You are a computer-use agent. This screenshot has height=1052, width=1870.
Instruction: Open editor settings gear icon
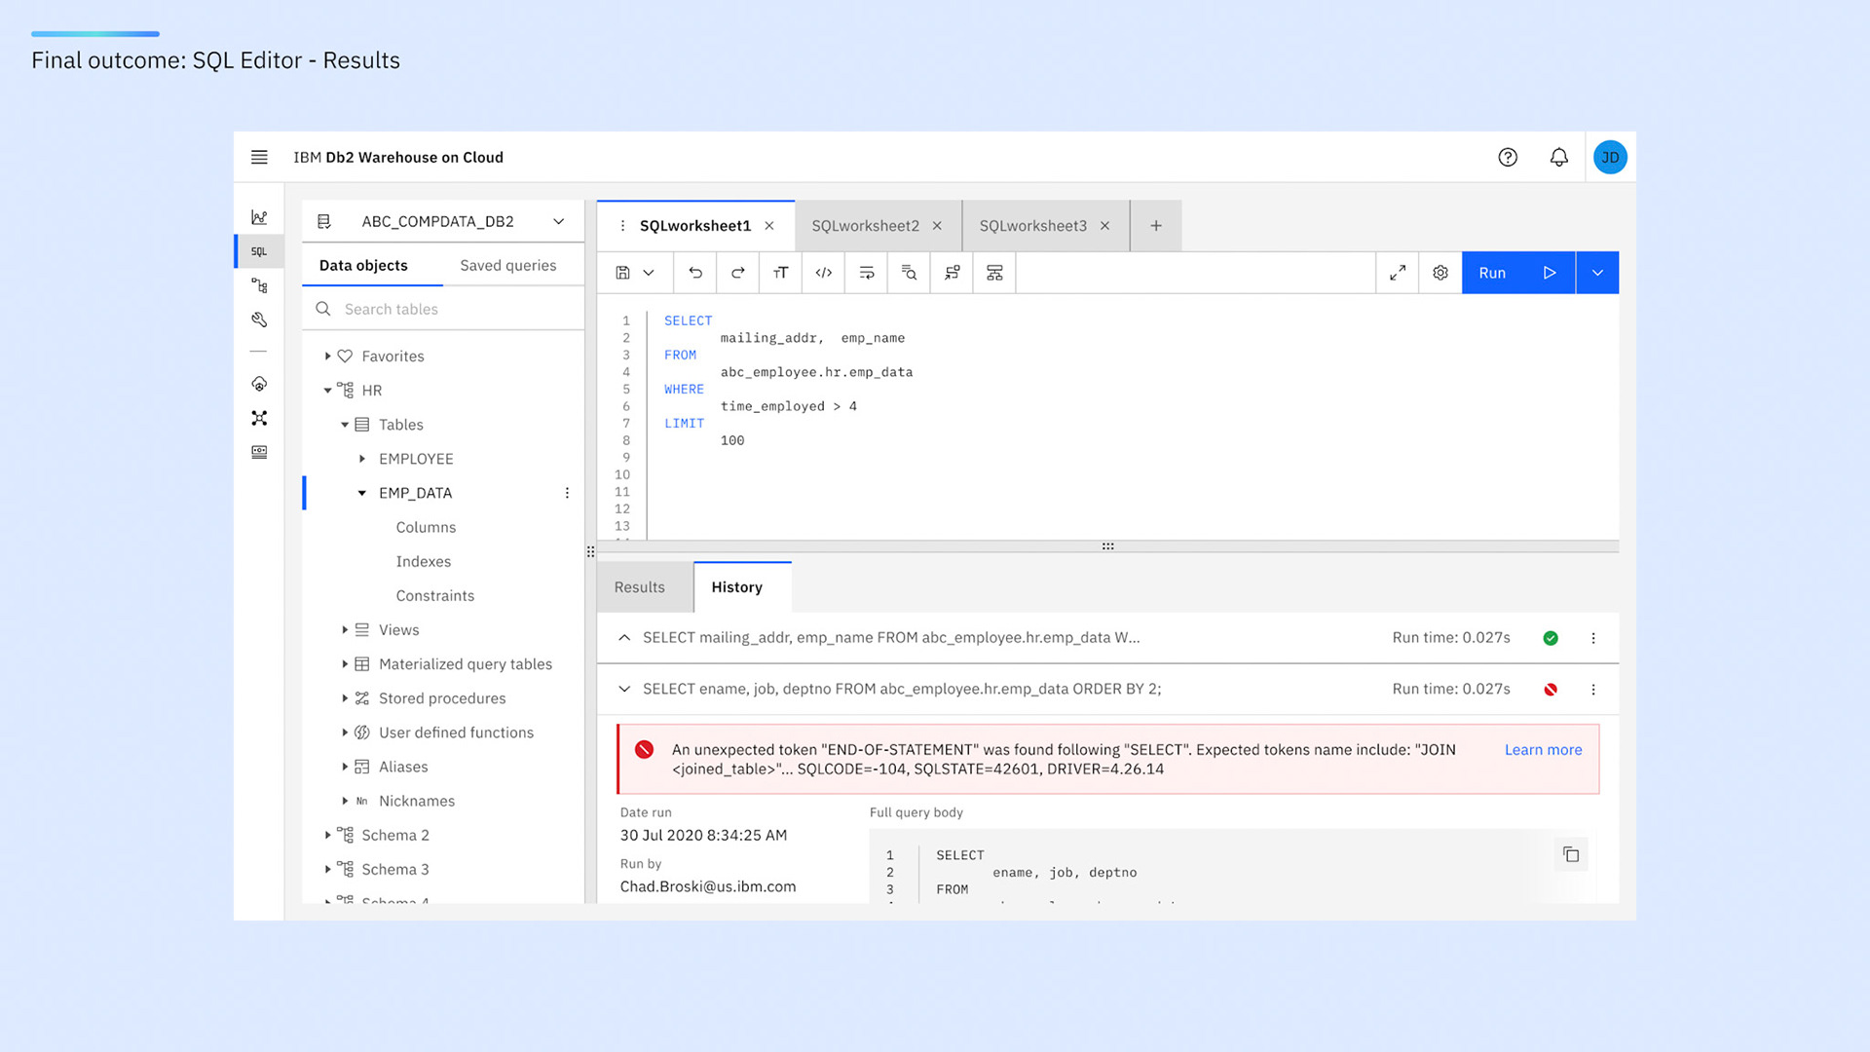point(1440,273)
